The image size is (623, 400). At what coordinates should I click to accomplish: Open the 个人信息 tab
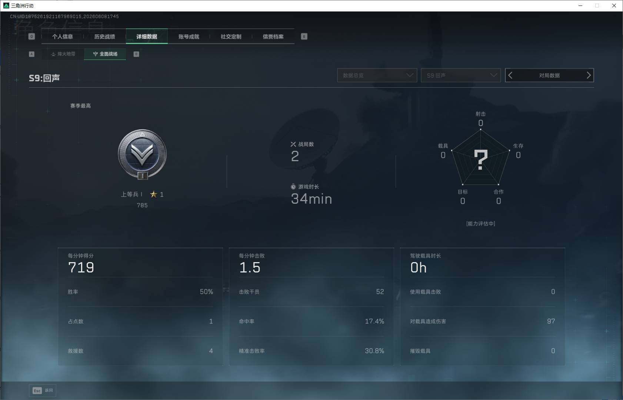point(62,37)
